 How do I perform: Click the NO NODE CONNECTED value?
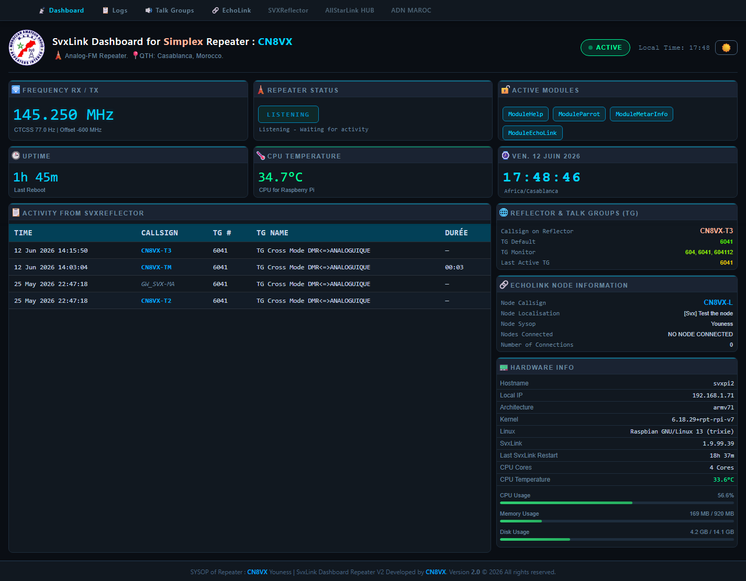pos(700,334)
